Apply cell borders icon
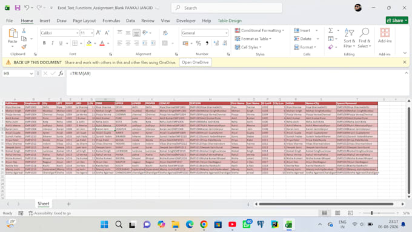 75,43
